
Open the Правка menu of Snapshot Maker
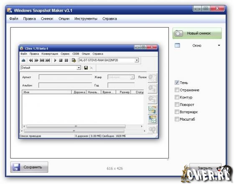[x=29, y=19]
